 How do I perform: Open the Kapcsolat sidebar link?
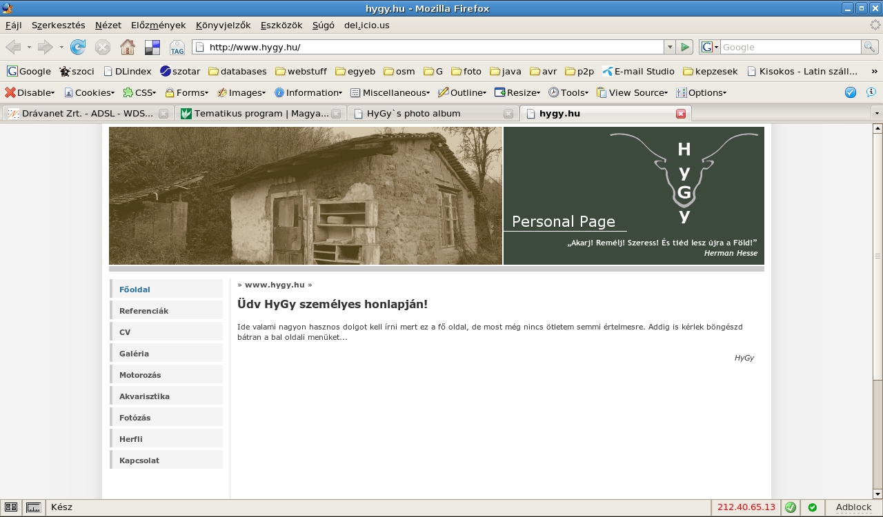coord(166,460)
